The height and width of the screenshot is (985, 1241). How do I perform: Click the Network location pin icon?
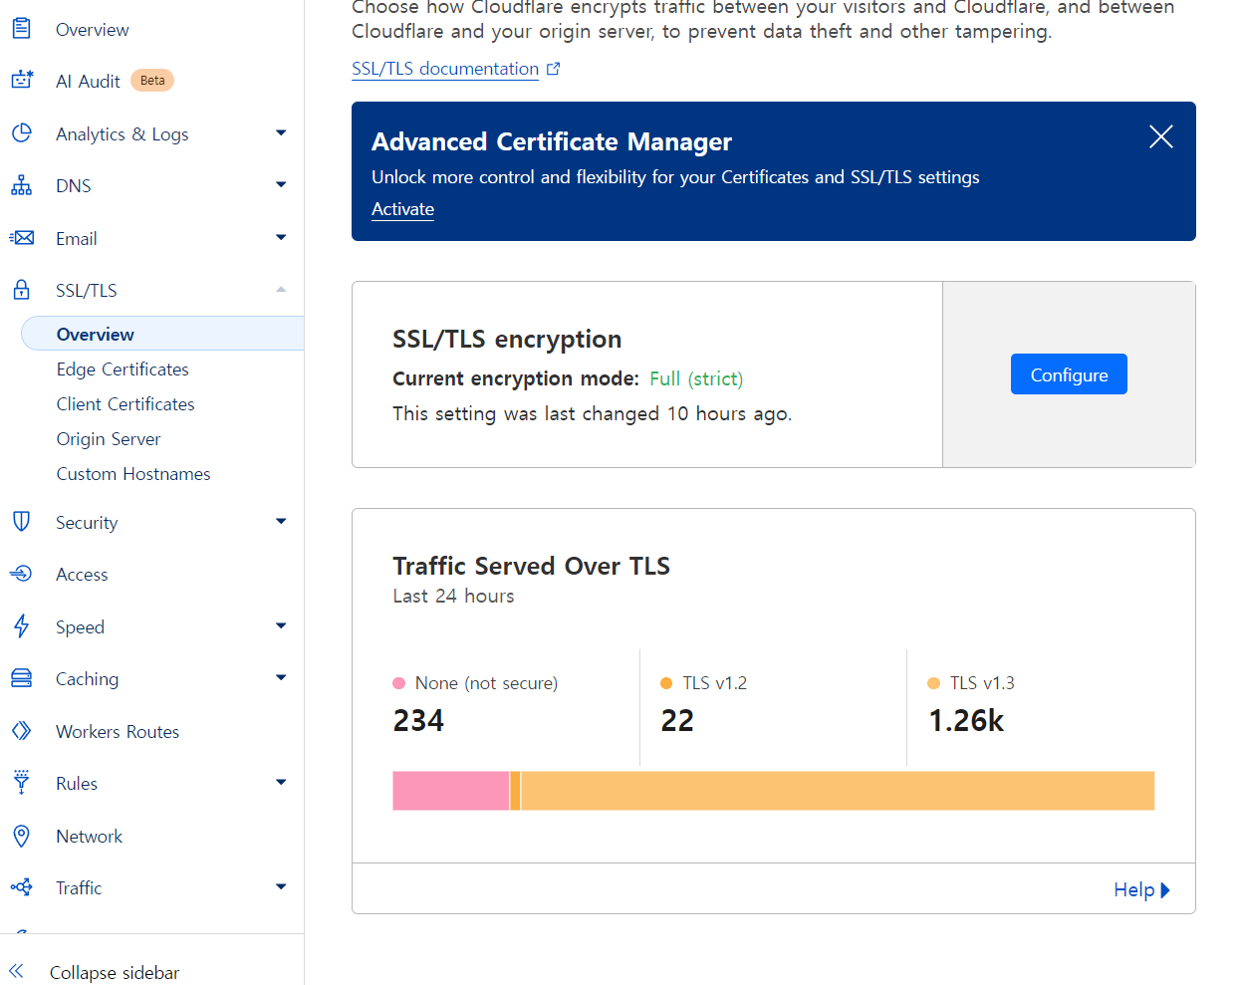click(x=21, y=836)
